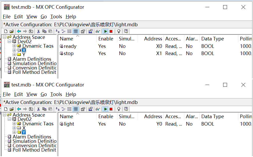Click Monitor View glasses icon in lower window
Viewport: 253px width, 157px height.
[x=98, y=109]
